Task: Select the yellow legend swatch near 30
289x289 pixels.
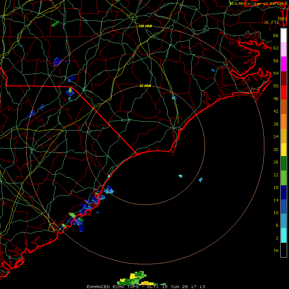Action: 284,149
